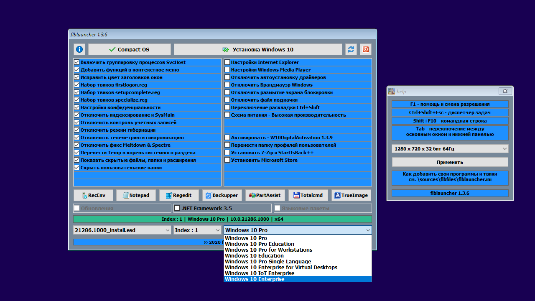Start PartAssist partition tool
The image size is (535, 301).
[x=265, y=195]
